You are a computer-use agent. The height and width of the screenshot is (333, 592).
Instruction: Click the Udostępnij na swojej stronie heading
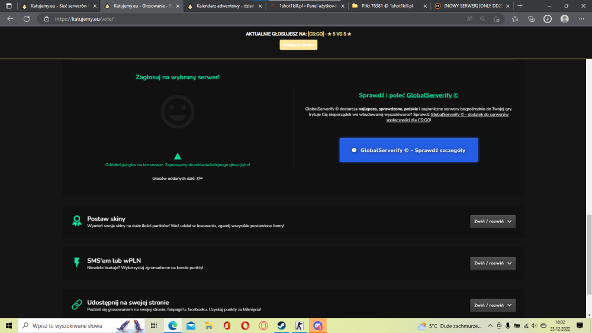pyautogui.click(x=128, y=302)
